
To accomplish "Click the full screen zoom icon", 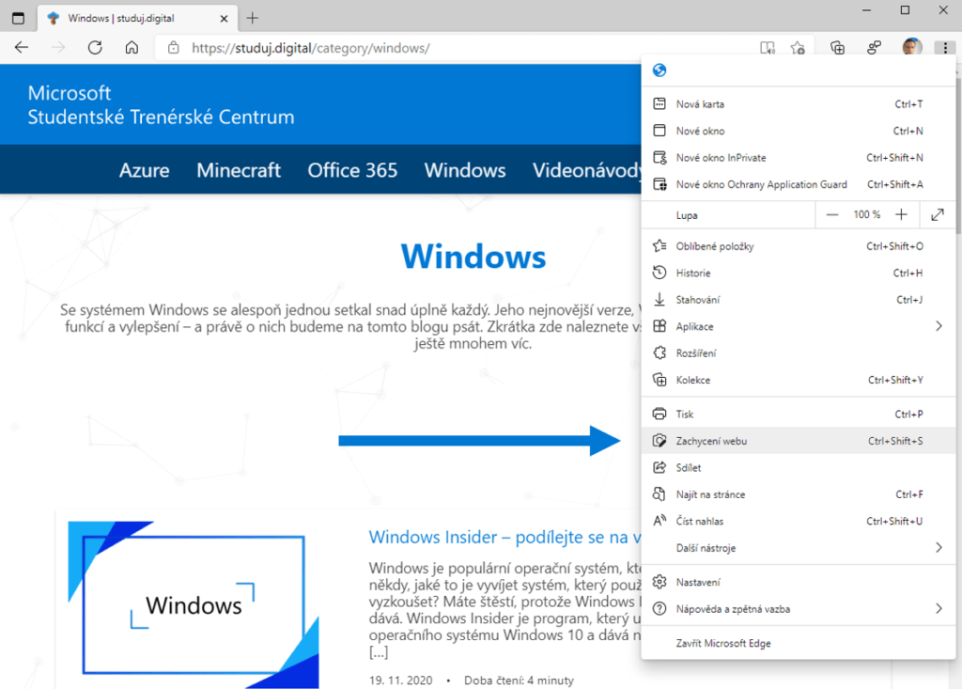I will [937, 214].
